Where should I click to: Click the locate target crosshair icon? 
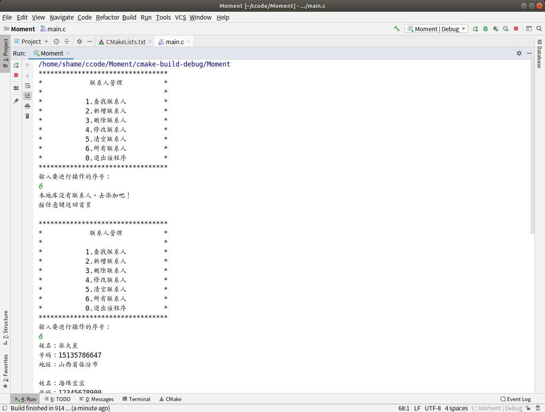click(56, 41)
